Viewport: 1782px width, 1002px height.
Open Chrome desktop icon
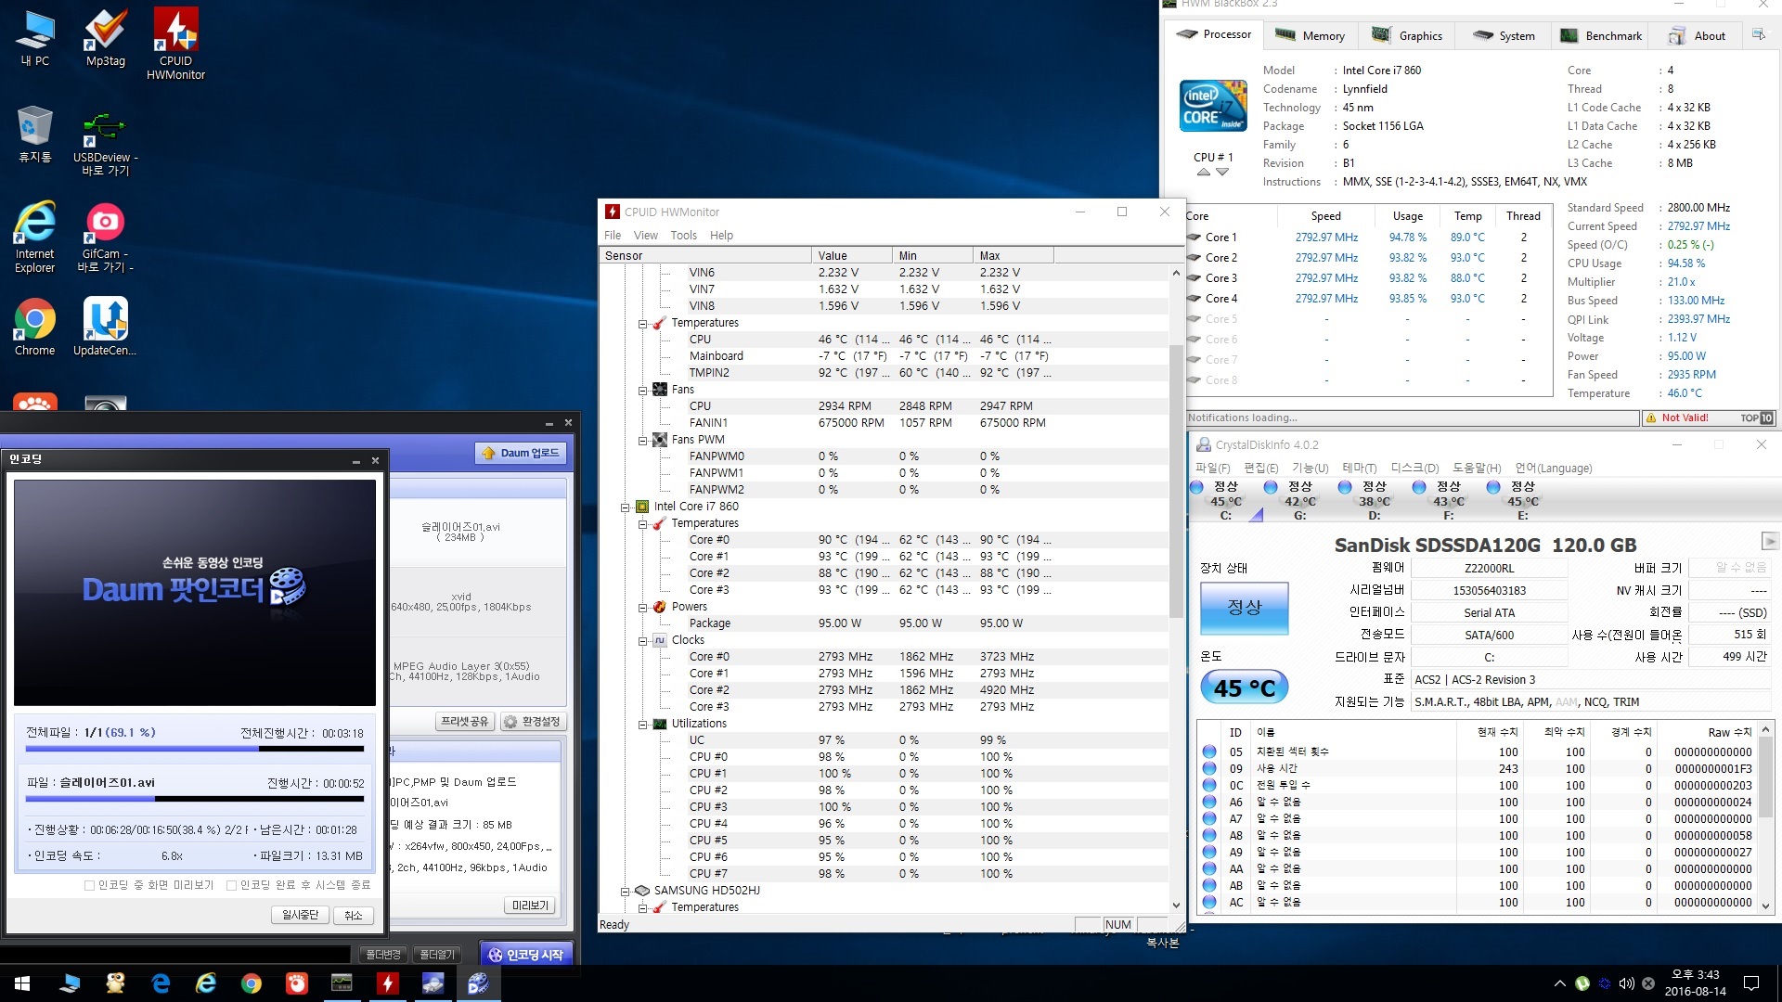click(35, 327)
